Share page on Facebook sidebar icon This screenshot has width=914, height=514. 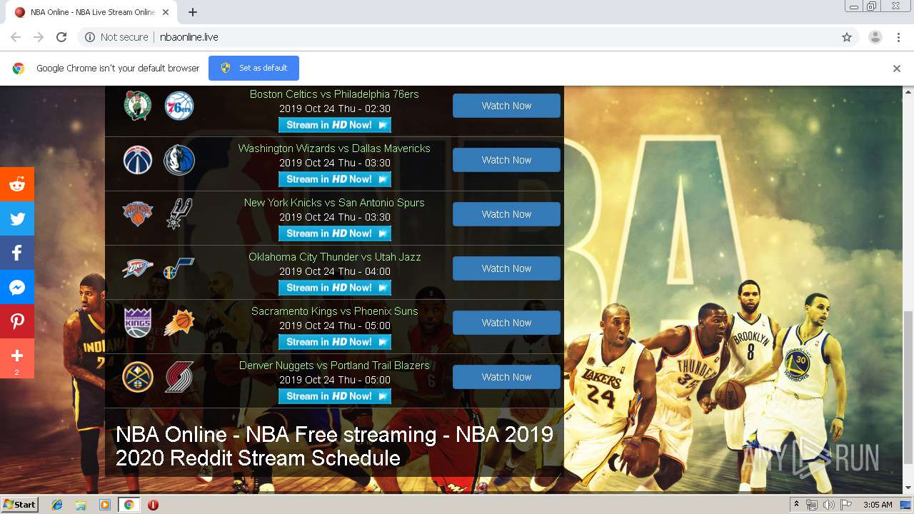point(17,253)
